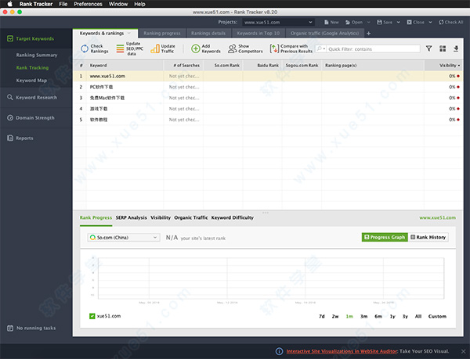
Task: Select the 7d time range
Action: point(322,316)
